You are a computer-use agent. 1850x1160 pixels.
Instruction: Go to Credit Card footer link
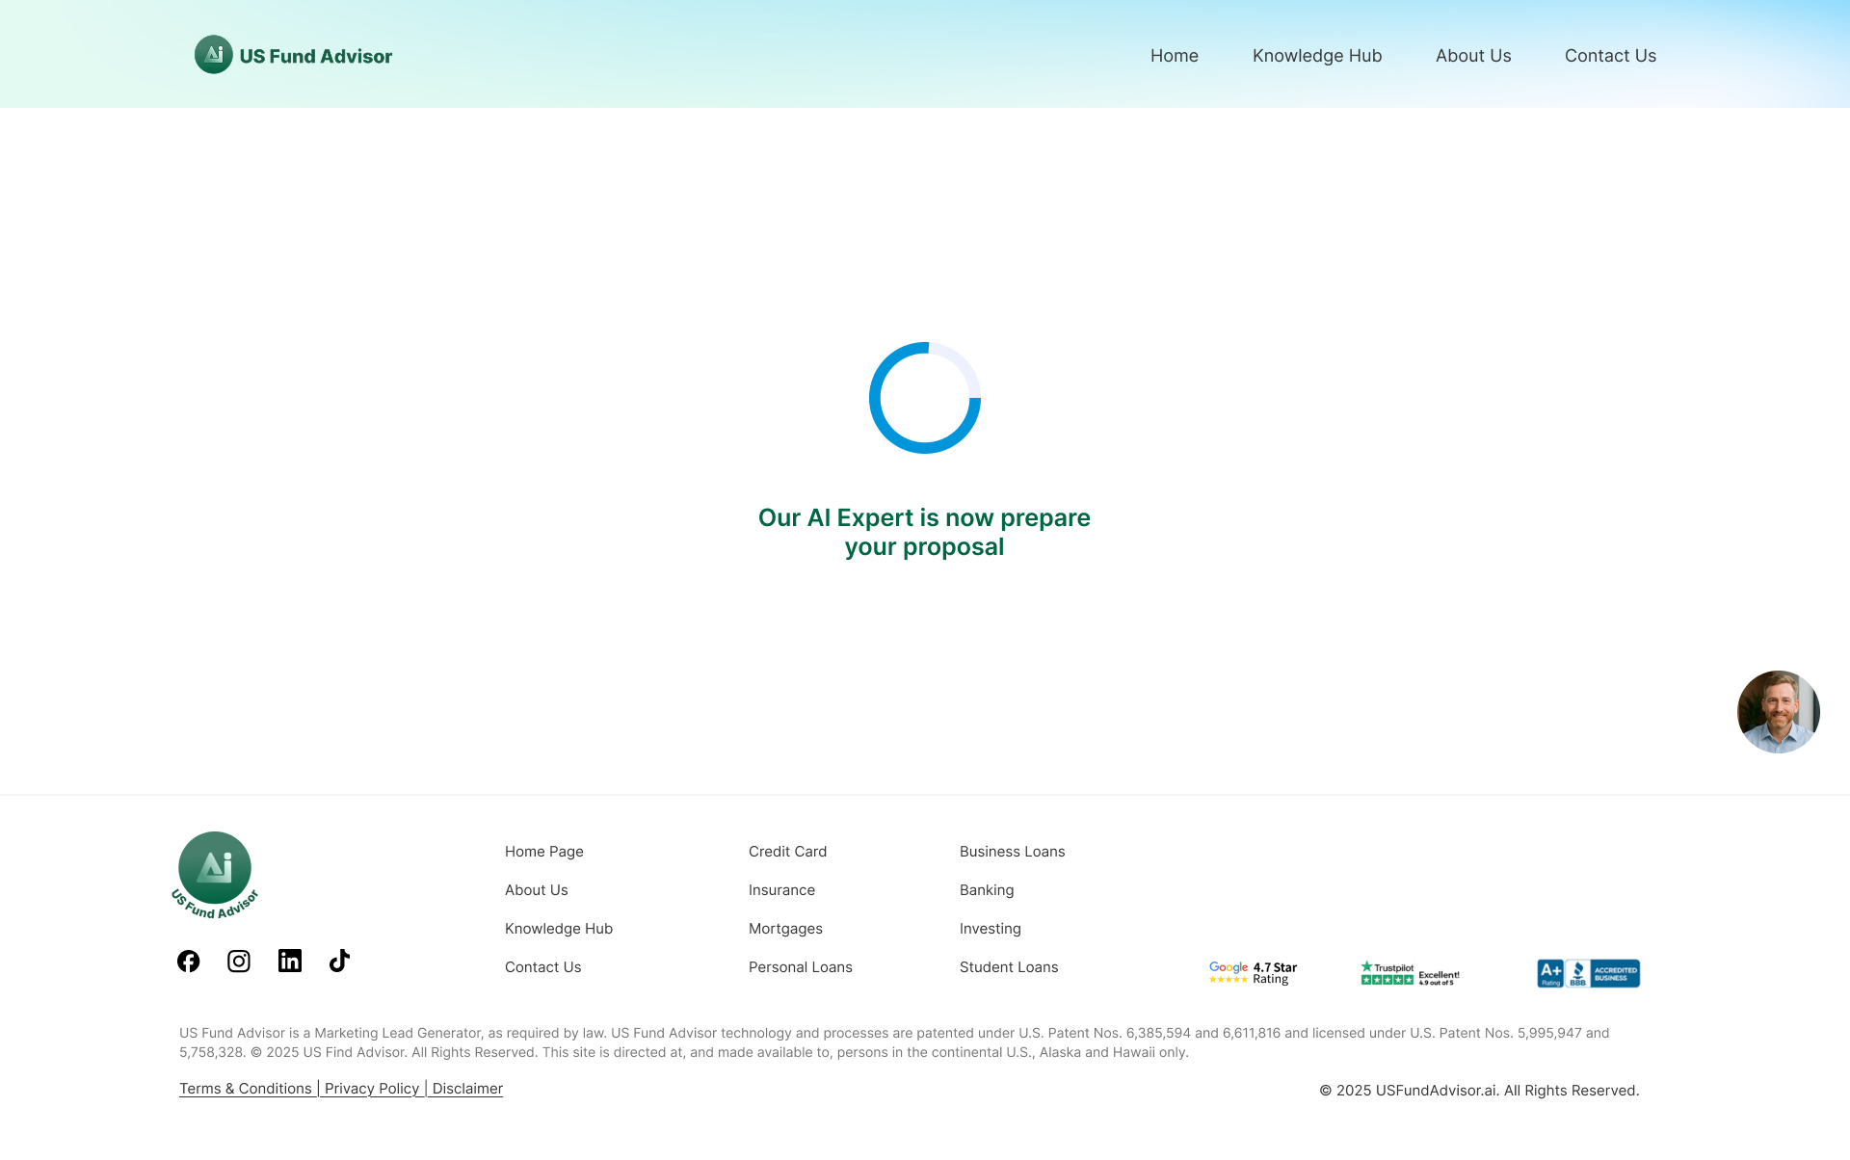[x=787, y=852]
